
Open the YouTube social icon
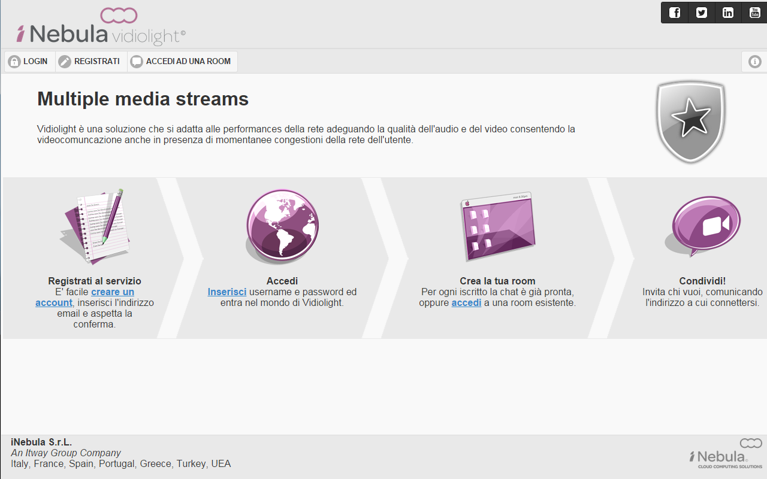tap(754, 13)
